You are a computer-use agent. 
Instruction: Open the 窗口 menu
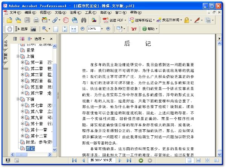tap(121, 13)
